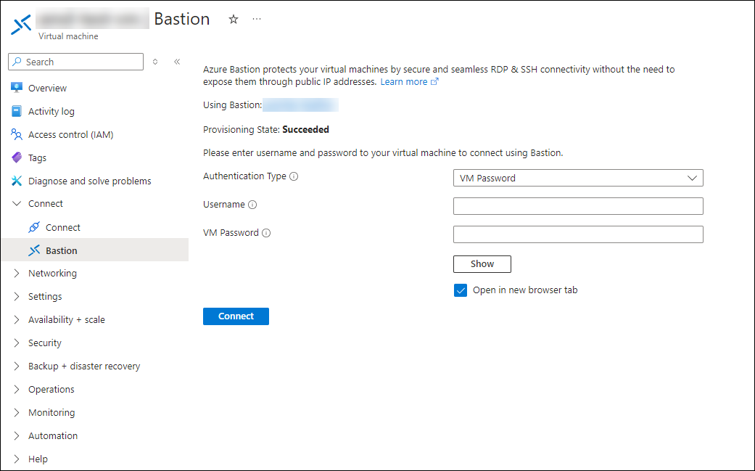Click the Authentication Type info icon
755x471 pixels.
click(x=294, y=176)
